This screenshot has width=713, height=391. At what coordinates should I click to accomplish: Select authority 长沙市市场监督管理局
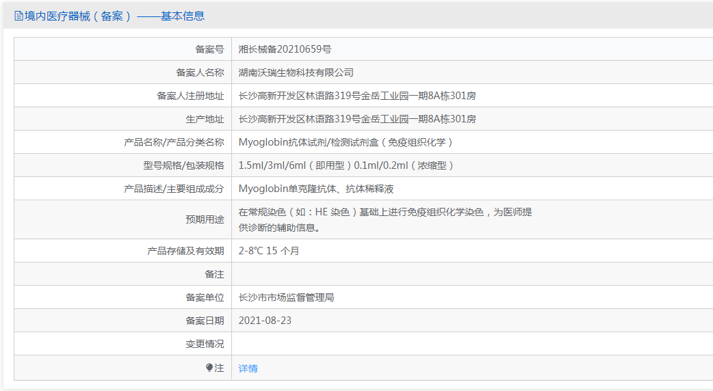point(286,297)
